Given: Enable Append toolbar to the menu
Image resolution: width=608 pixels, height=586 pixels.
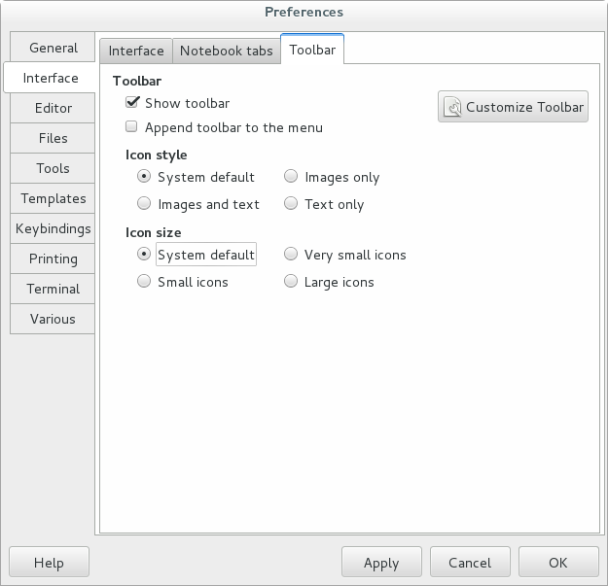Looking at the screenshot, I should tap(132, 127).
